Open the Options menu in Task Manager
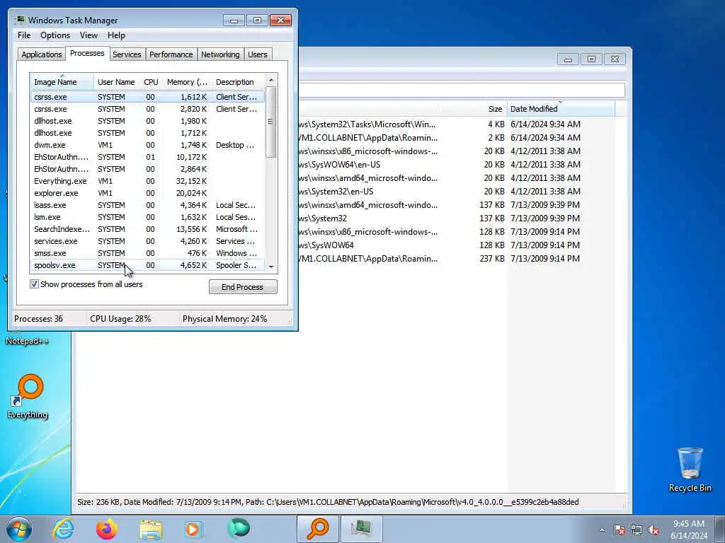This screenshot has height=543, width=725. point(55,35)
